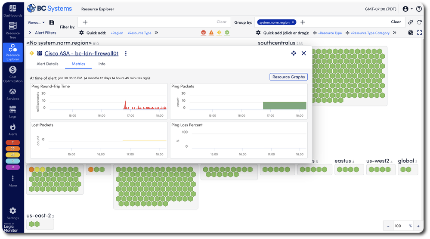Click the Resource Graphs button
Viewport: 430px width, 239px height.
pyautogui.click(x=288, y=77)
